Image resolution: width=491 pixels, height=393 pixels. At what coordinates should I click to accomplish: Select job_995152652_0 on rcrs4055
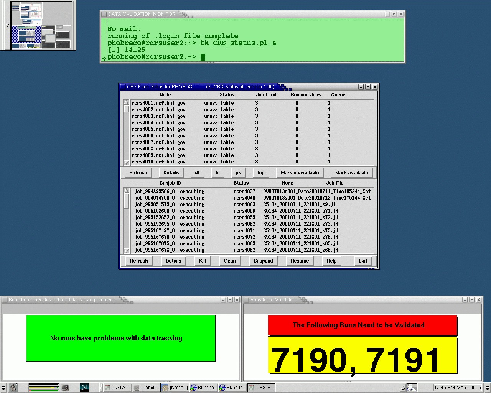[x=252, y=218]
